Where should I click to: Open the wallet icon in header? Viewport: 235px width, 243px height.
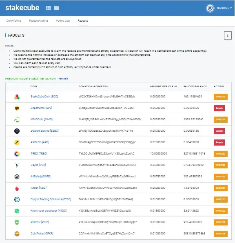[56, 8]
